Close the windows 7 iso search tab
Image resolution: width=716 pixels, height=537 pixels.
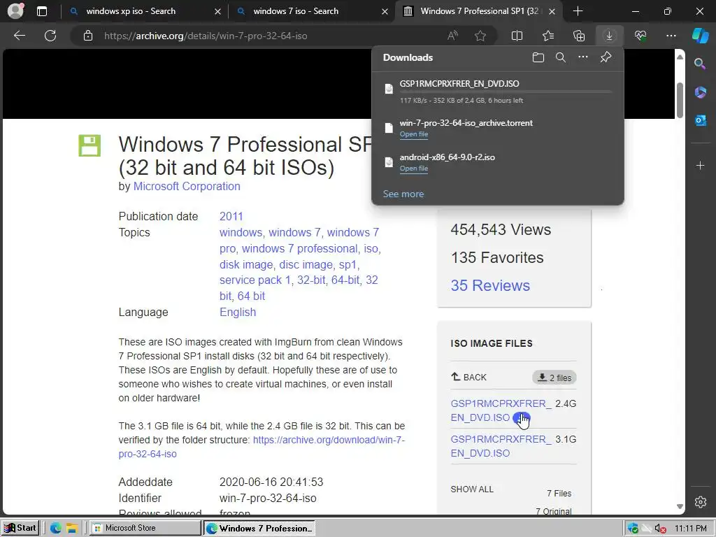pyautogui.click(x=385, y=11)
